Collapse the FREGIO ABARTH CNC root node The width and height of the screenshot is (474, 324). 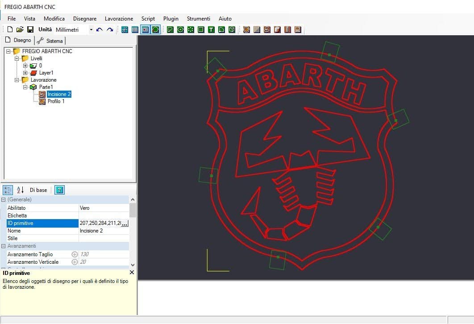[x=8, y=51]
